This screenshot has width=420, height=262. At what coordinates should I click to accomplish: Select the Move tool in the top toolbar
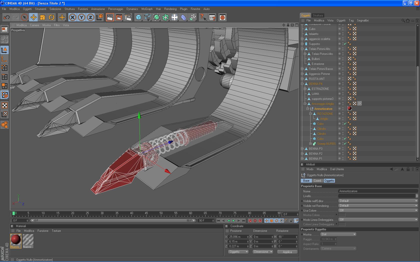(x=33, y=17)
